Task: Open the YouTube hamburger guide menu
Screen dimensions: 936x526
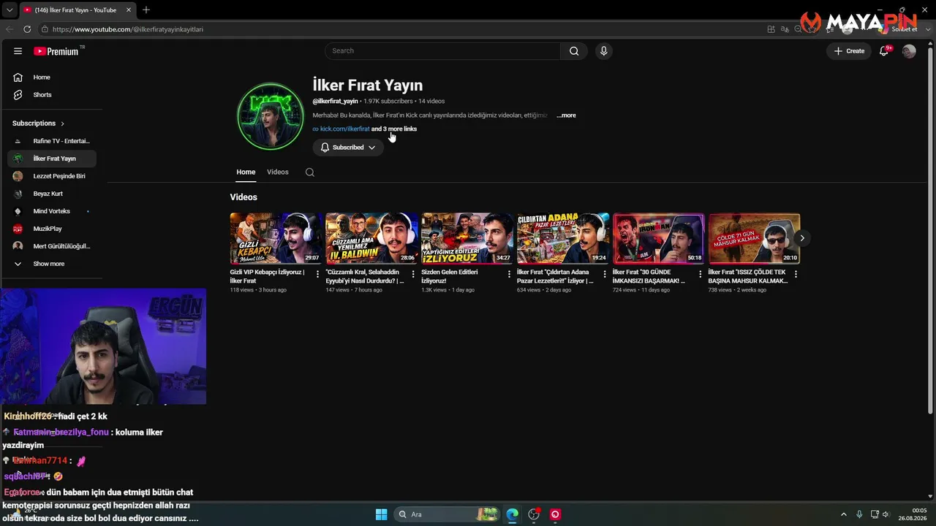Action: pos(18,51)
